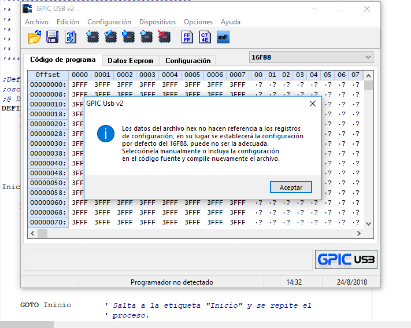Click the Aceptar button in the dialog
The image size is (411, 328).
click(x=291, y=187)
